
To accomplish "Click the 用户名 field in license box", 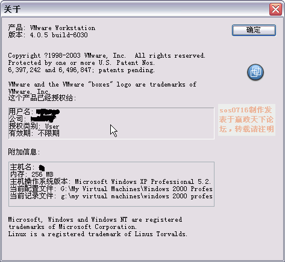I will [34, 111].
